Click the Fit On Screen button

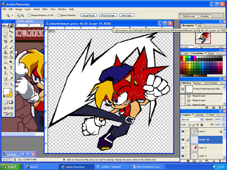108,15
